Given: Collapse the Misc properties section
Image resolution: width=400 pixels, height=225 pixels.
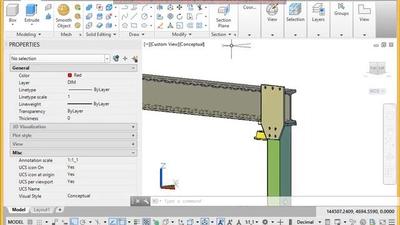Looking at the screenshot, I should [x=133, y=152].
